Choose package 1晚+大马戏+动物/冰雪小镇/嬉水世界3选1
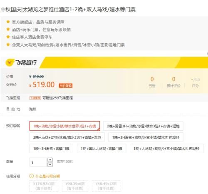The width and height of the screenshot is (208, 194). point(166,149)
